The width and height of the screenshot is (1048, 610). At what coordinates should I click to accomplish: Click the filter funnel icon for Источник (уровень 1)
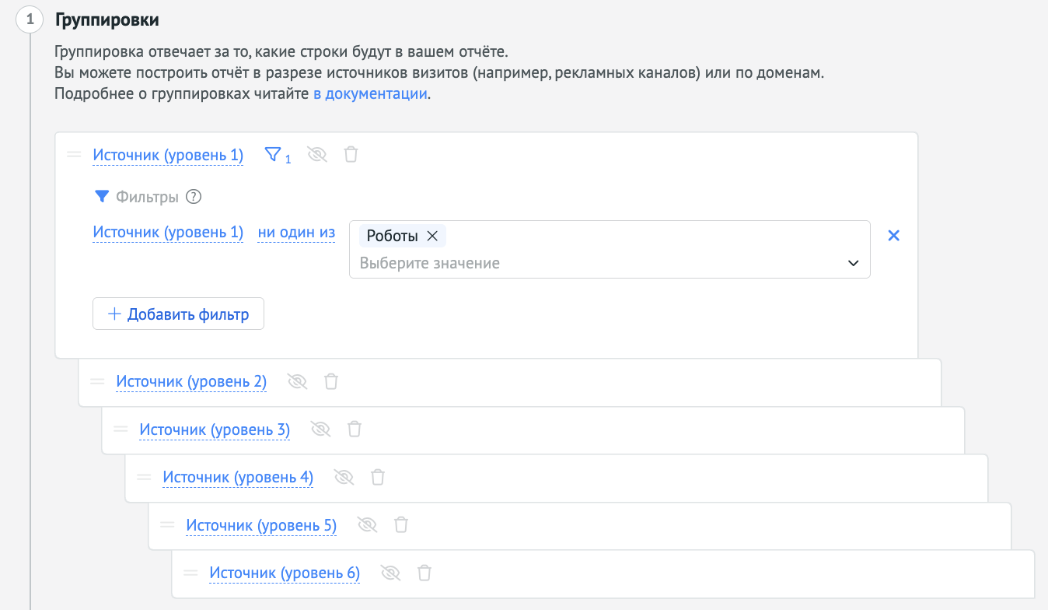[x=273, y=155]
